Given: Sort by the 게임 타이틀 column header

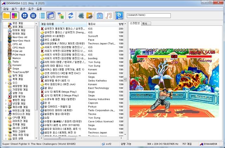Looking at the screenshot, I should [x=63, y=24].
